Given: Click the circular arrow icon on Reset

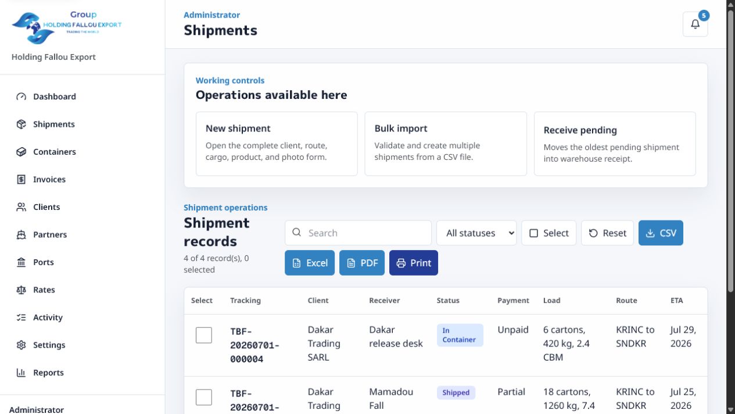Looking at the screenshot, I should point(593,233).
